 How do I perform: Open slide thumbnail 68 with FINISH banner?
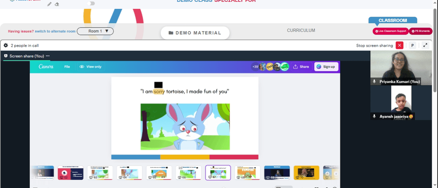247,173
